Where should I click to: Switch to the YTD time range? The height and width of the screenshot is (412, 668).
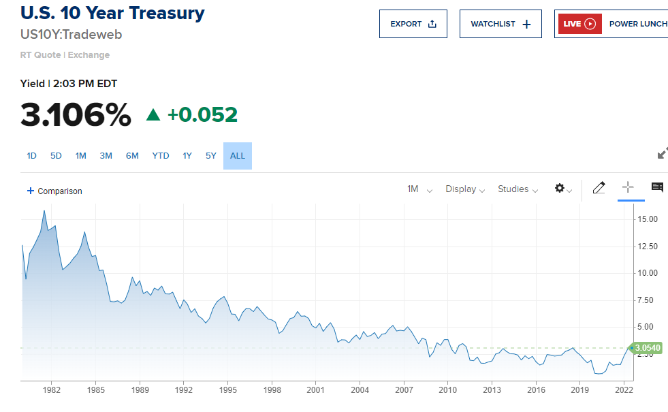tap(161, 156)
